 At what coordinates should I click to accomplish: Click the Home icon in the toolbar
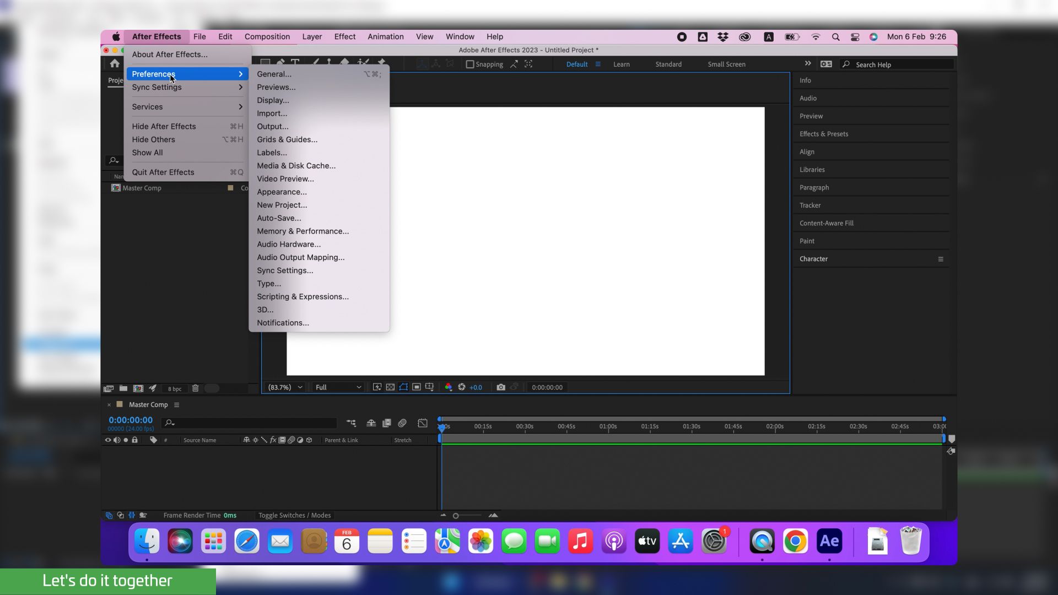tap(115, 64)
